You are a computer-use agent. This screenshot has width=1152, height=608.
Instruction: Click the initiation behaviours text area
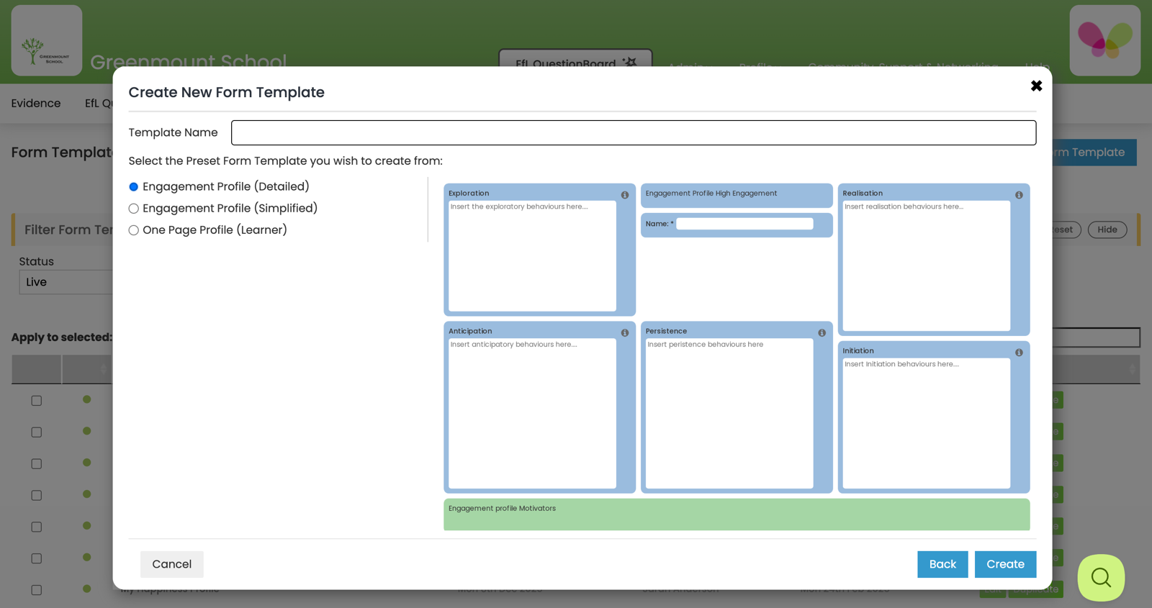coord(926,423)
